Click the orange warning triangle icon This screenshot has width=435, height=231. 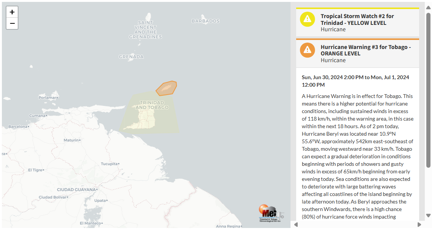(307, 50)
